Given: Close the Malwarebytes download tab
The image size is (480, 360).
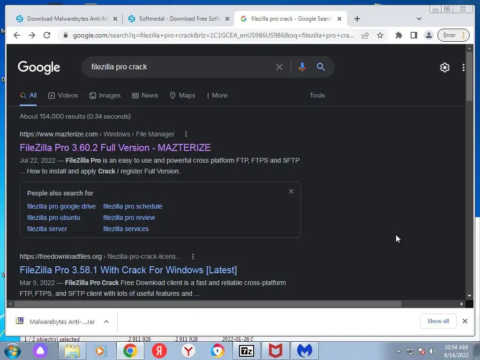Looking at the screenshot, I should (115, 19).
